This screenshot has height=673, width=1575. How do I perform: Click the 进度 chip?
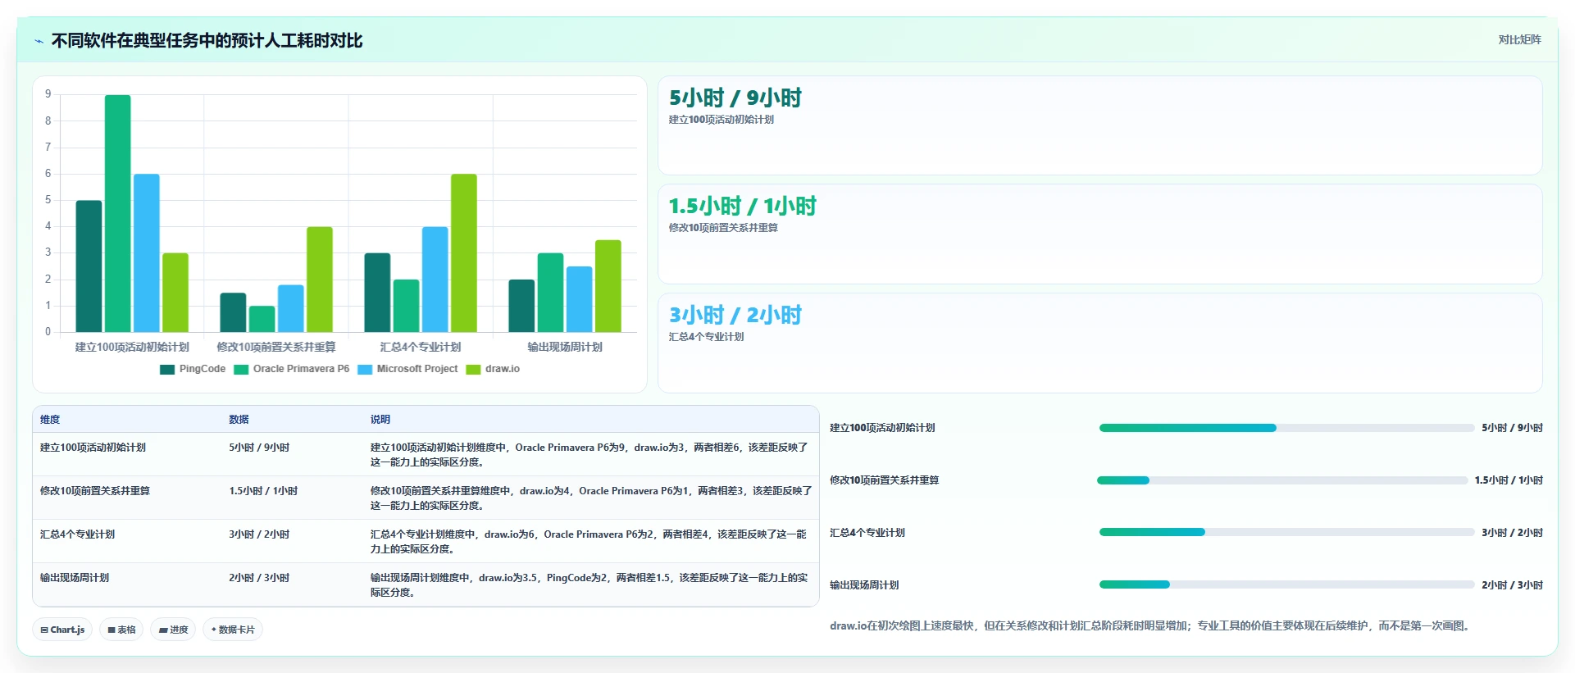(x=173, y=630)
